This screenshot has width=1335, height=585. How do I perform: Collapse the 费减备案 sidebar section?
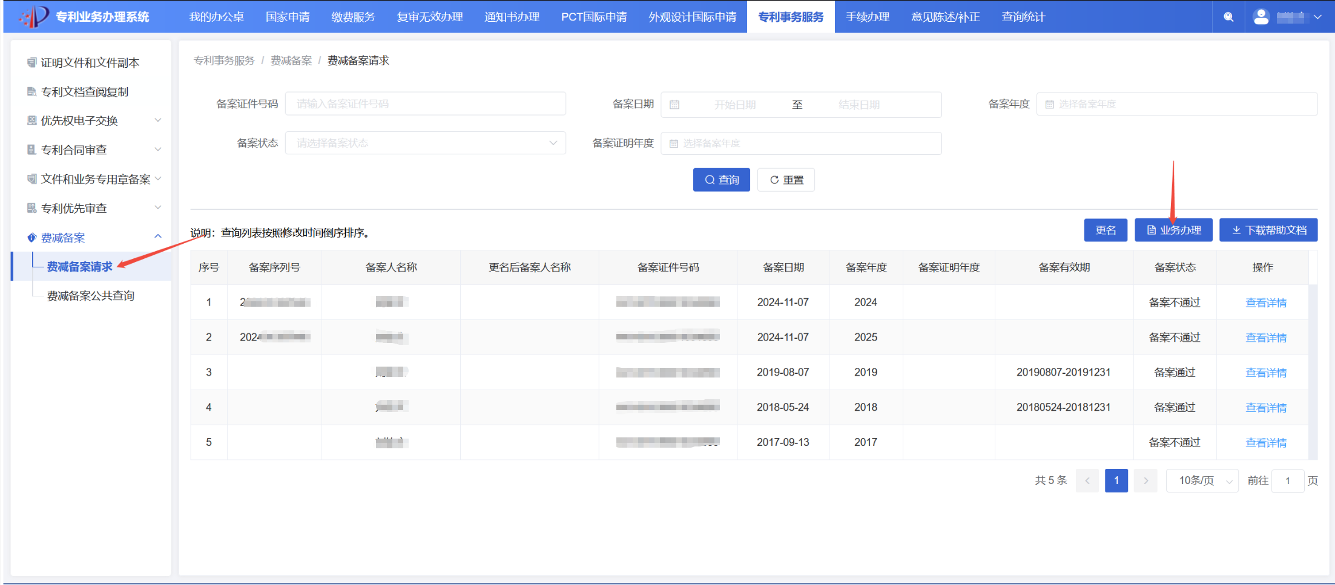(158, 237)
